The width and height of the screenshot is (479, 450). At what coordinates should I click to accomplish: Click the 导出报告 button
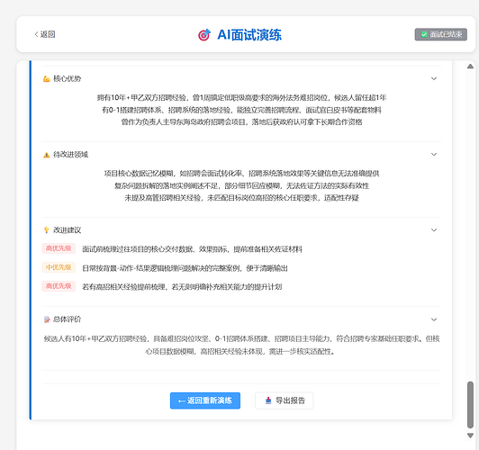point(285,400)
